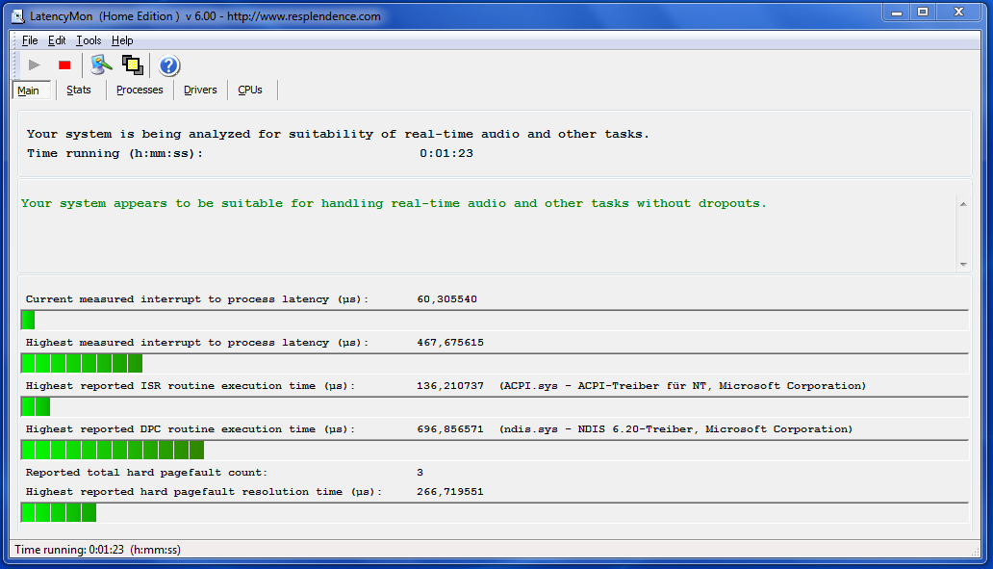Stop the latency monitor with red square
The width and height of the screenshot is (993, 569).
64,65
